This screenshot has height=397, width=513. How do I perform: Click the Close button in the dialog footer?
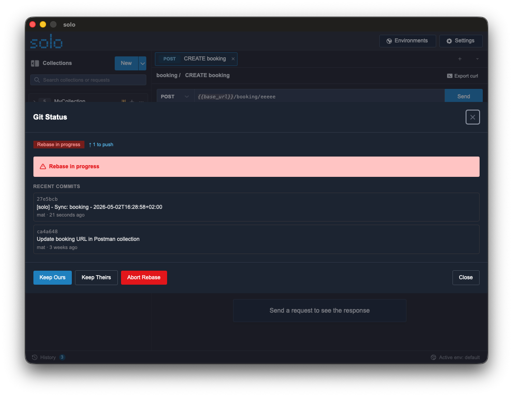click(x=466, y=277)
